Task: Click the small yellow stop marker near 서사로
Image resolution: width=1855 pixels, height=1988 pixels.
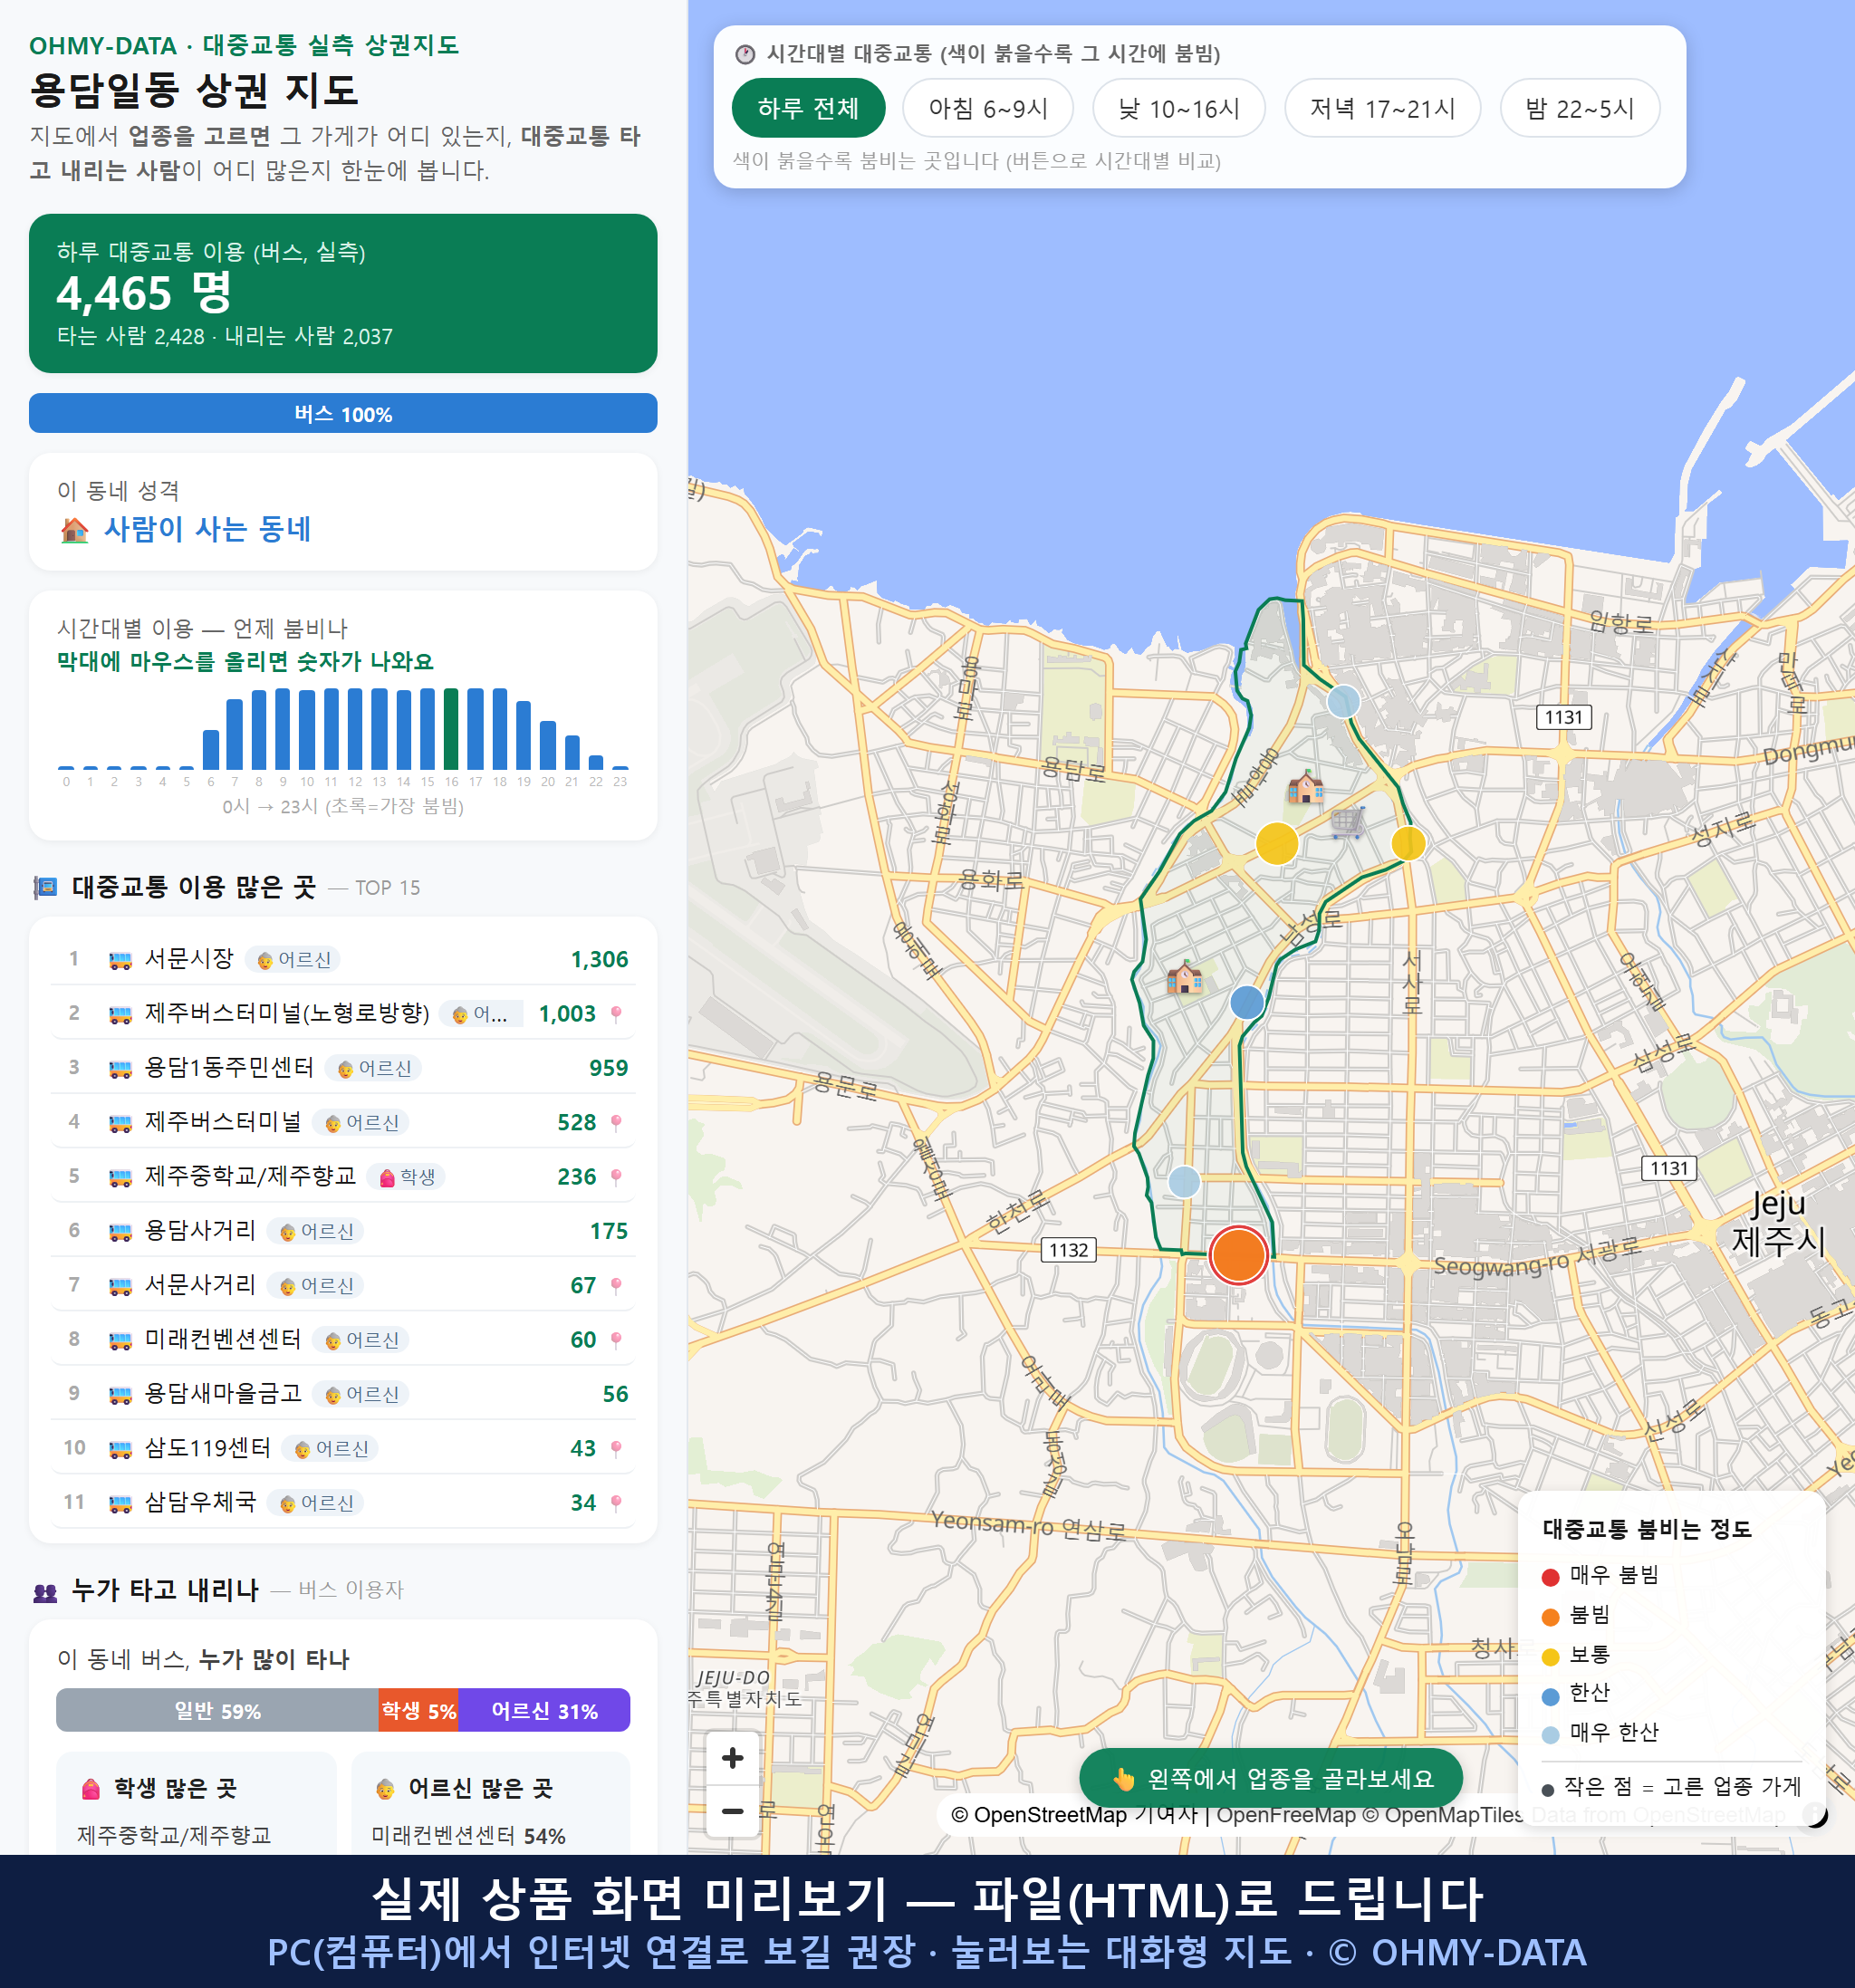Action: (x=1408, y=843)
